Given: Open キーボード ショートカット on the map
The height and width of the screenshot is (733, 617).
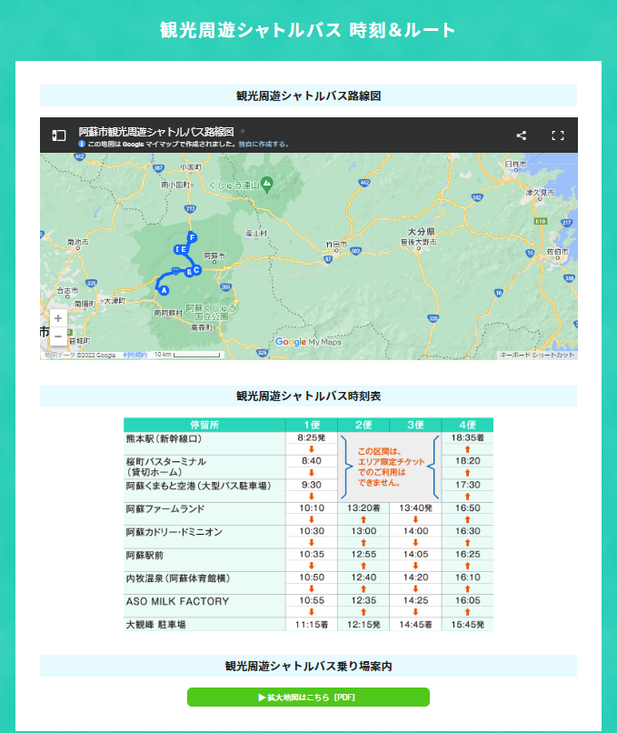Looking at the screenshot, I should point(537,356).
